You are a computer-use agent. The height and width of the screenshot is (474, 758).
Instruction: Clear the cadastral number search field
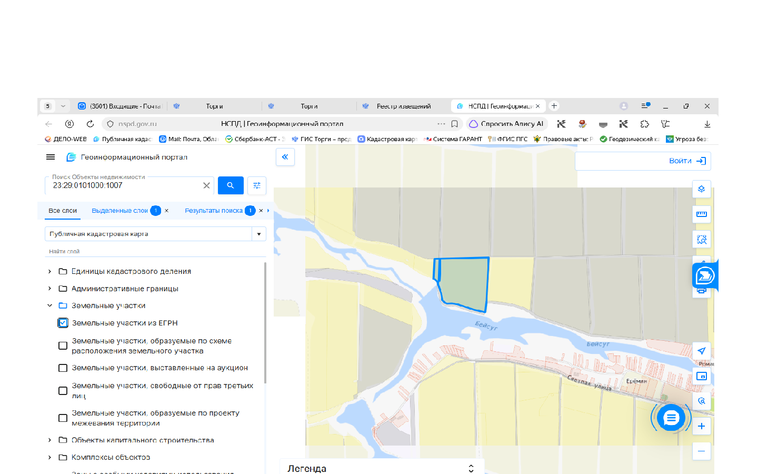click(206, 185)
